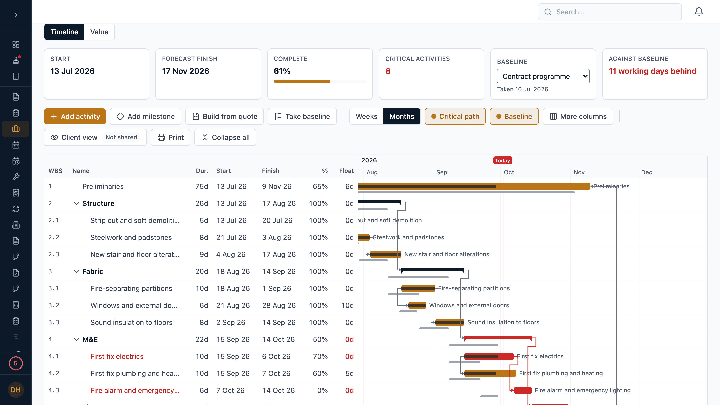Viewport: 720px width, 405px height.
Task: Collapse the Structure group chevron
Action: pyautogui.click(x=76, y=203)
